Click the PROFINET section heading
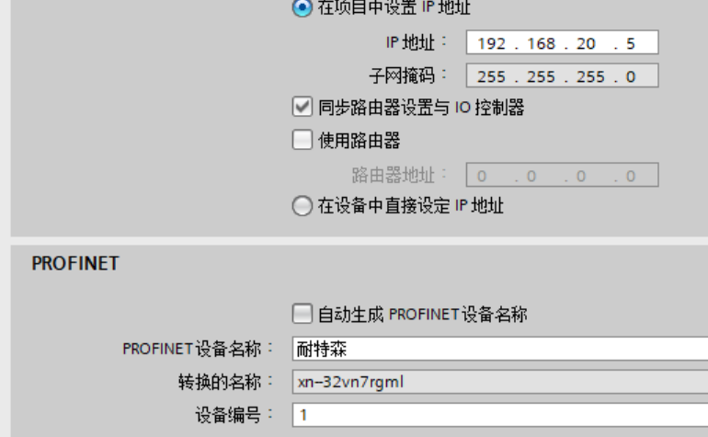The width and height of the screenshot is (708, 437). click(75, 263)
